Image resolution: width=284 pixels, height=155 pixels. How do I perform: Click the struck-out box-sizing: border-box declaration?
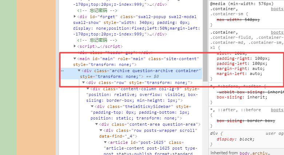click(x=246, y=121)
